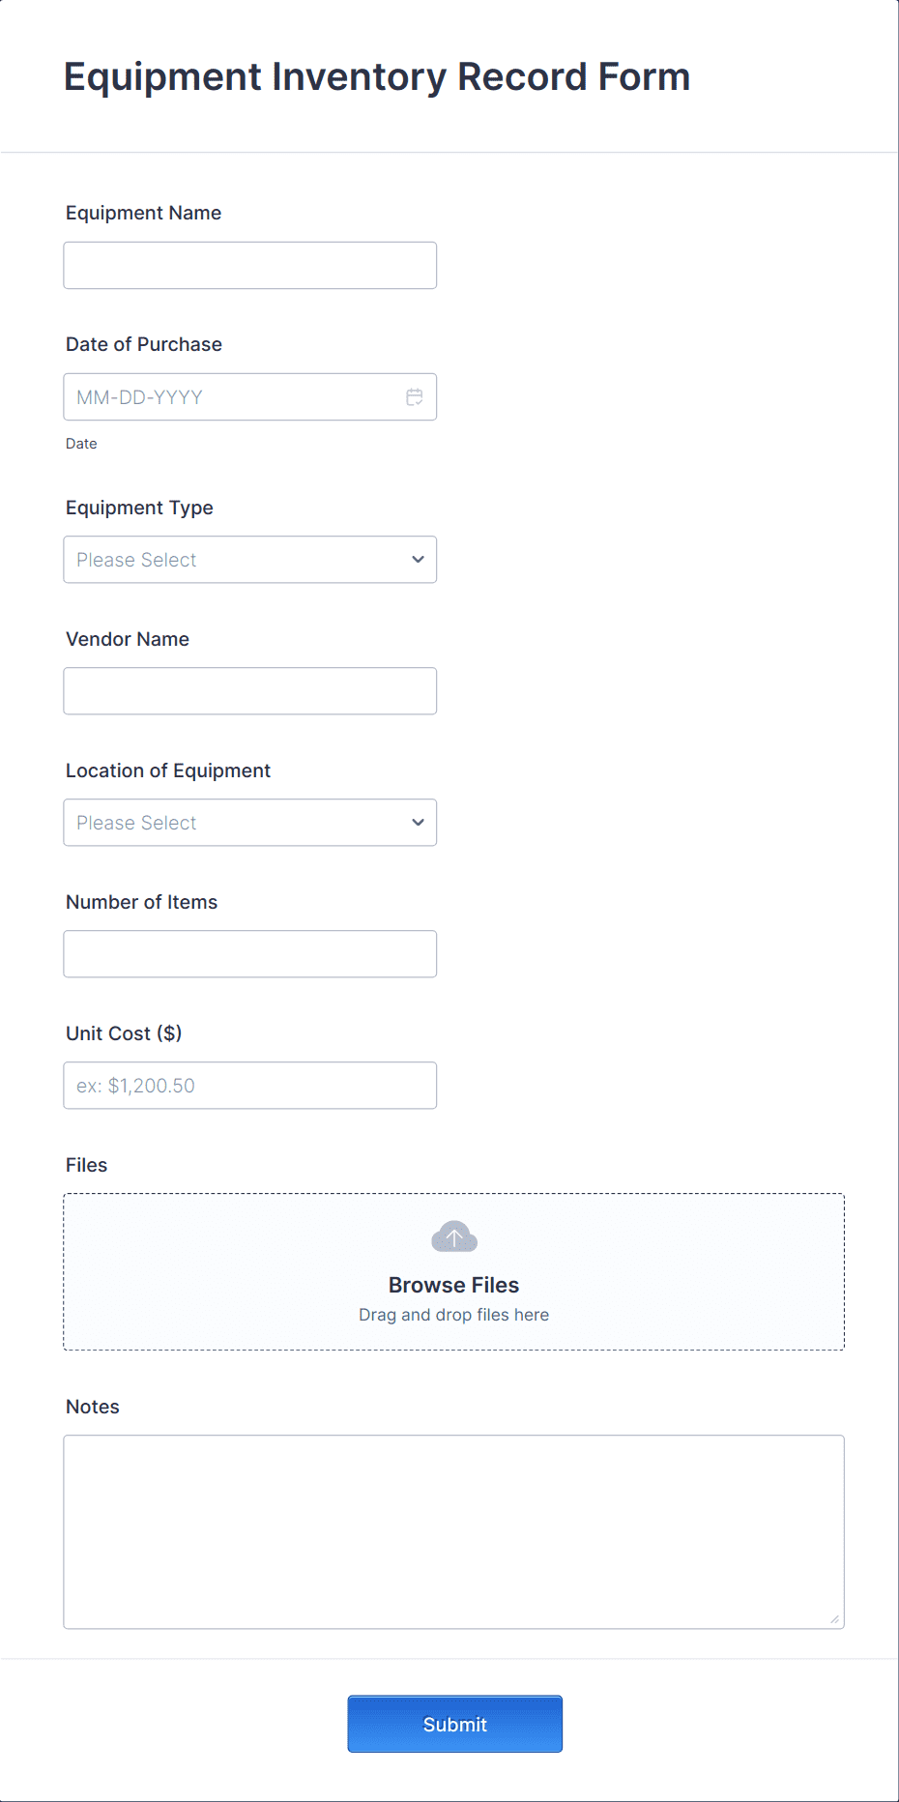Click inside the Notes text area

tap(453, 1527)
